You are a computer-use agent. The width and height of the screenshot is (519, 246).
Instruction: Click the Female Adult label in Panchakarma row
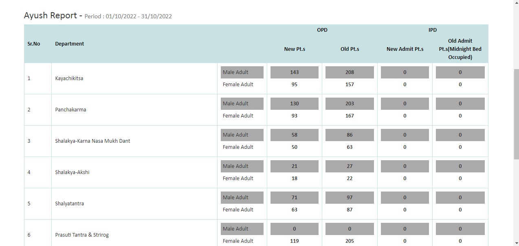238,116
